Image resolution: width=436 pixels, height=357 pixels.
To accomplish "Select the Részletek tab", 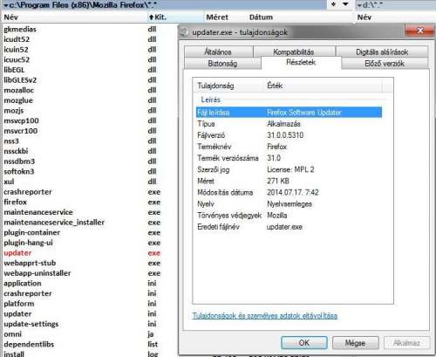I will click(301, 62).
